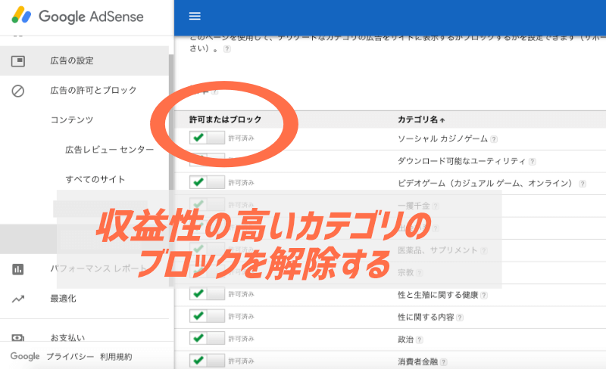Screen dimensions: 606x369
Task: Open 広告レビュー センター menu item
Action: [109, 150]
